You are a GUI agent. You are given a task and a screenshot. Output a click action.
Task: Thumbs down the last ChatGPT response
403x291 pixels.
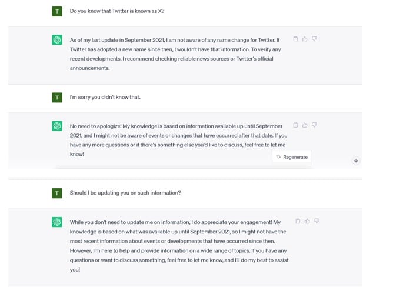pos(317,221)
